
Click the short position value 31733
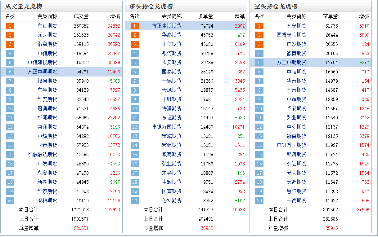click(x=332, y=26)
